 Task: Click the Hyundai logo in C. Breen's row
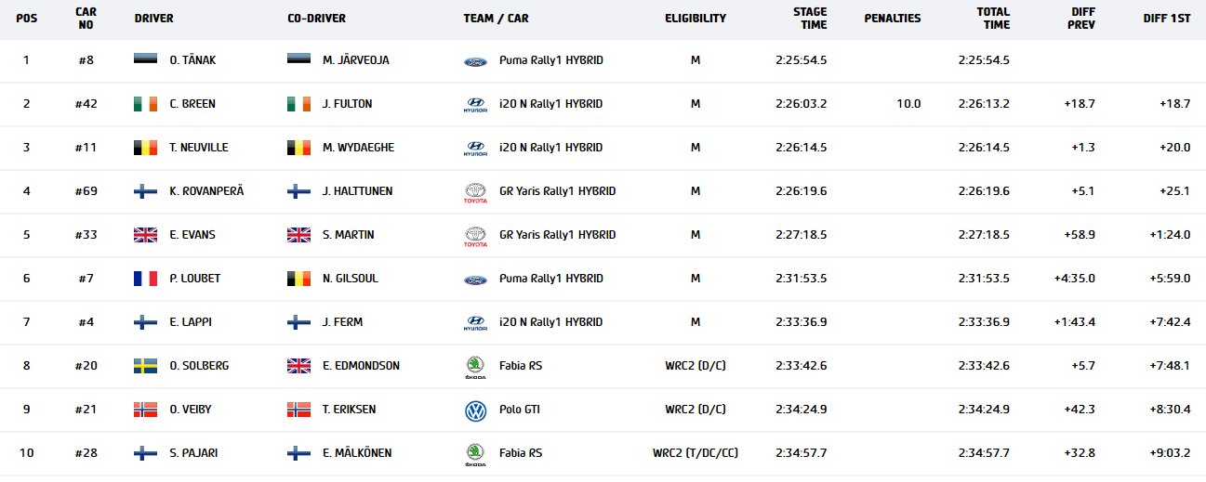[x=475, y=105]
